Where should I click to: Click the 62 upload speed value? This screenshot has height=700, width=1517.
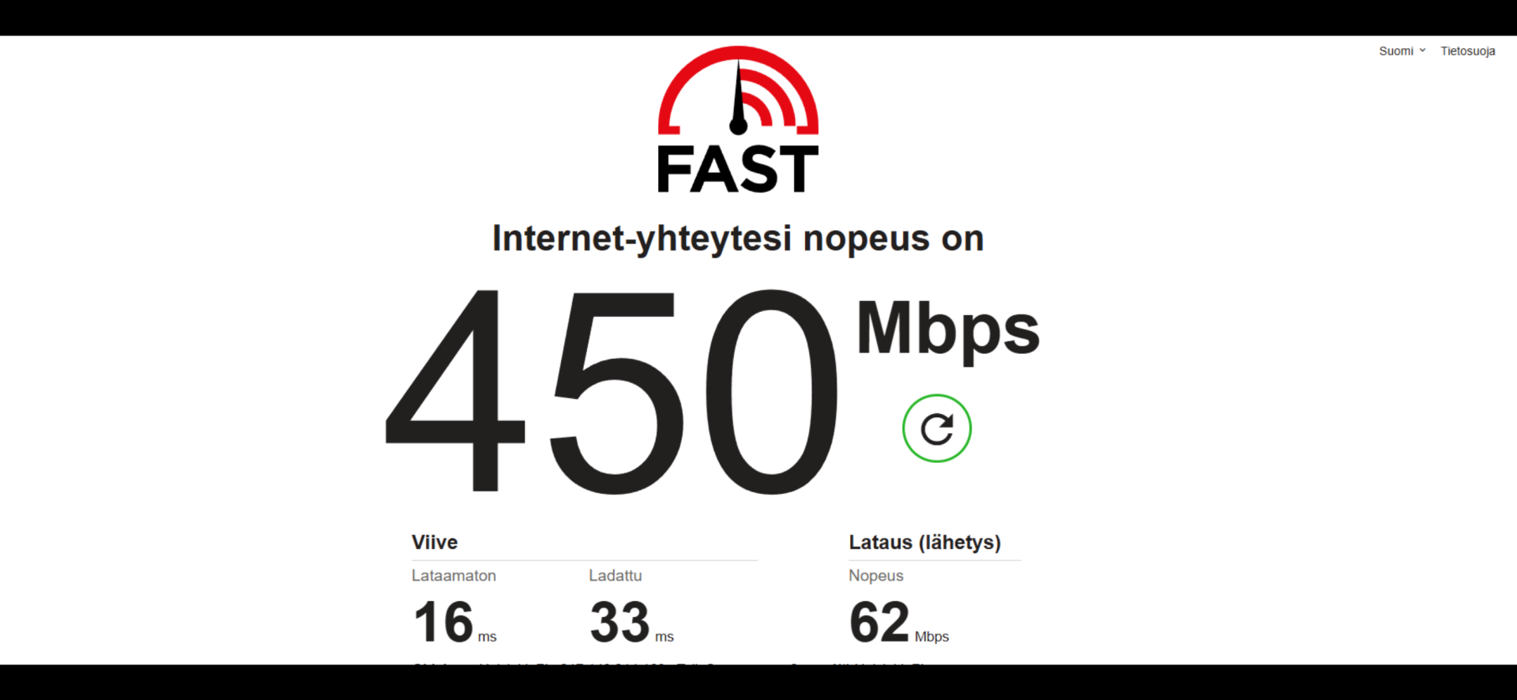click(879, 622)
